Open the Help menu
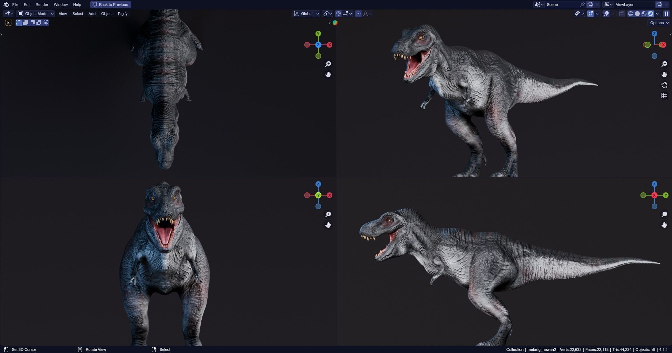Screen dimensions: 672x353 (77, 5)
